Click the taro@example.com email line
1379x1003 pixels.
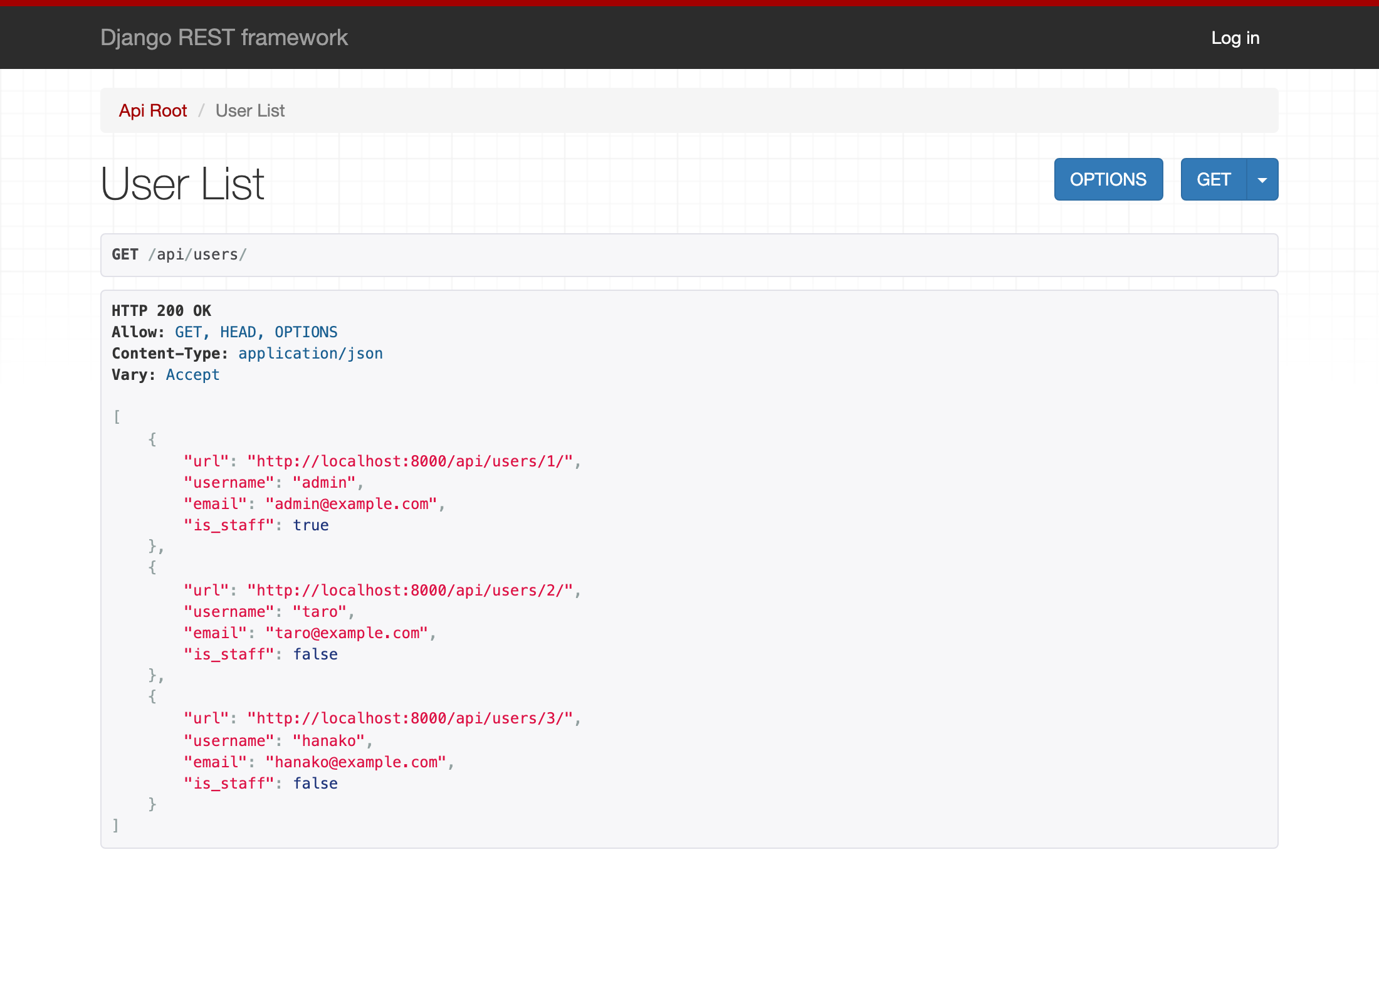310,633
